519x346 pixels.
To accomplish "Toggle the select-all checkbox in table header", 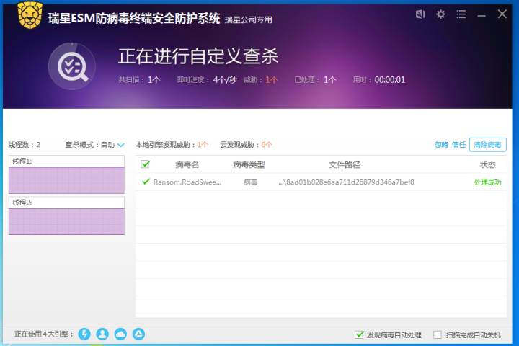I will tap(146, 164).
